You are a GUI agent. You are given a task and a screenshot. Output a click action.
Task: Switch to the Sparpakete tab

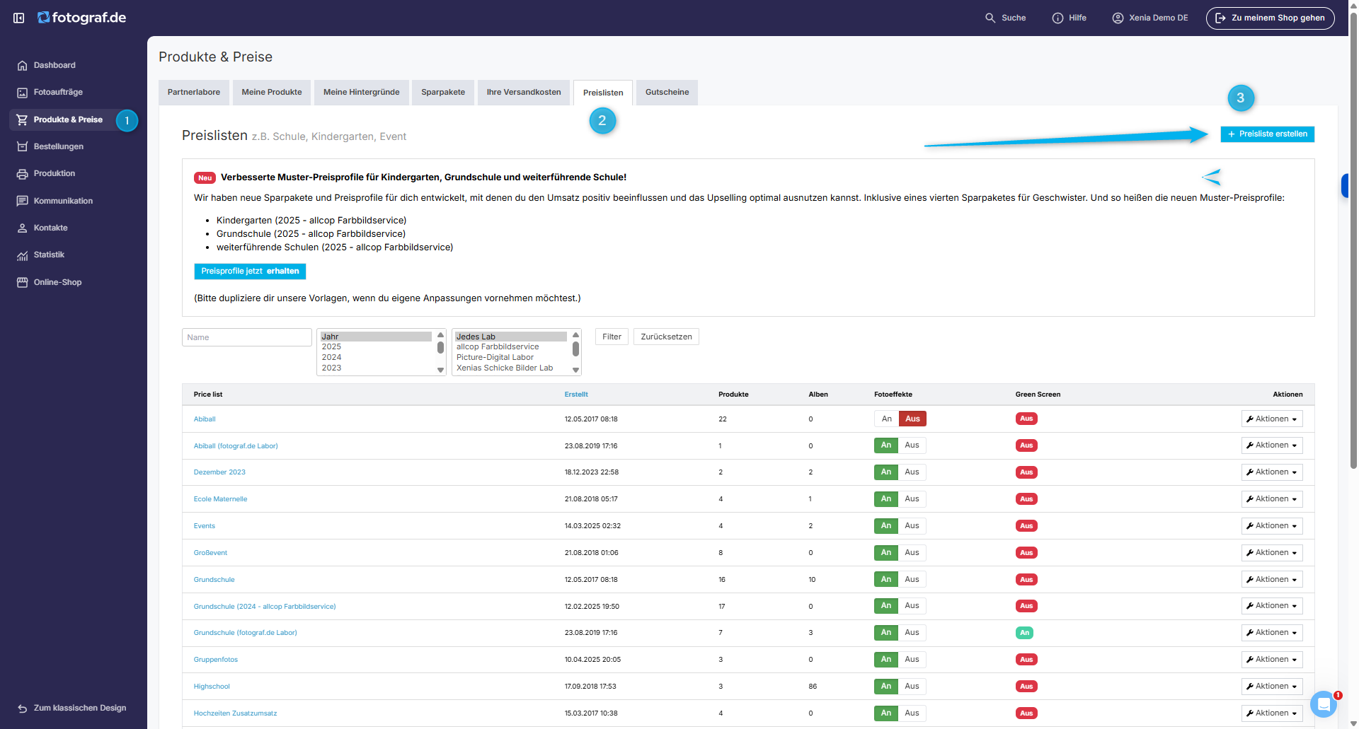coord(443,93)
